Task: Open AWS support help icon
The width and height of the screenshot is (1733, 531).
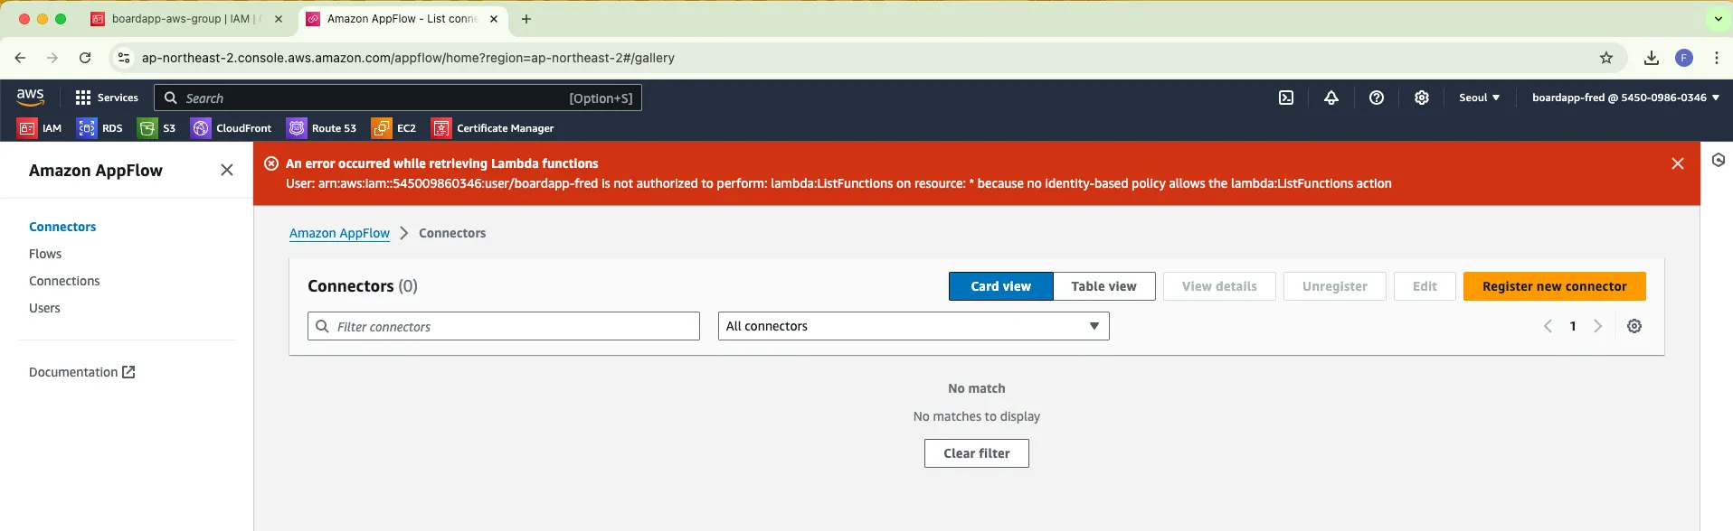Action: 1377,98
